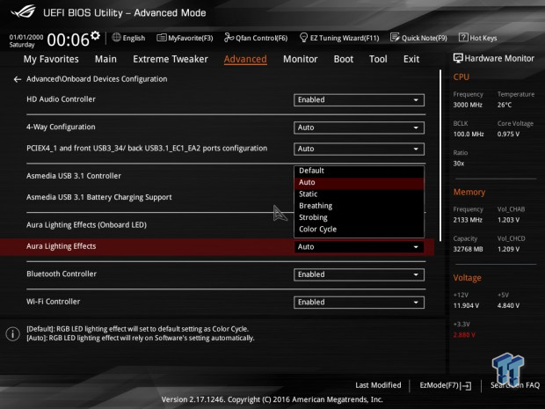Switch to the Boot tab
Image resolution: width=545 pixels, height=409 pixels.
(344, 59)
